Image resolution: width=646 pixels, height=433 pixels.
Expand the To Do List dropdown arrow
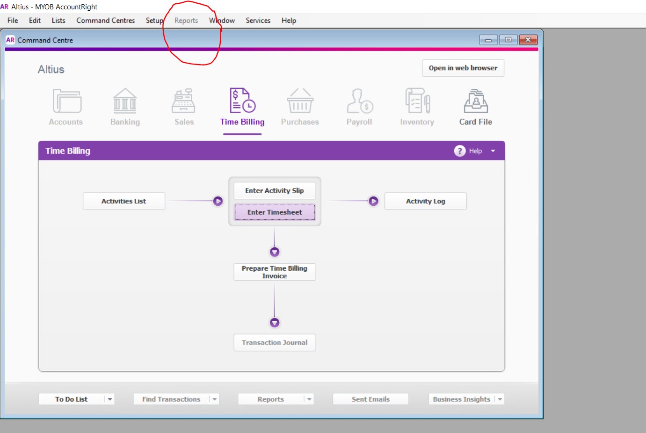110,399
